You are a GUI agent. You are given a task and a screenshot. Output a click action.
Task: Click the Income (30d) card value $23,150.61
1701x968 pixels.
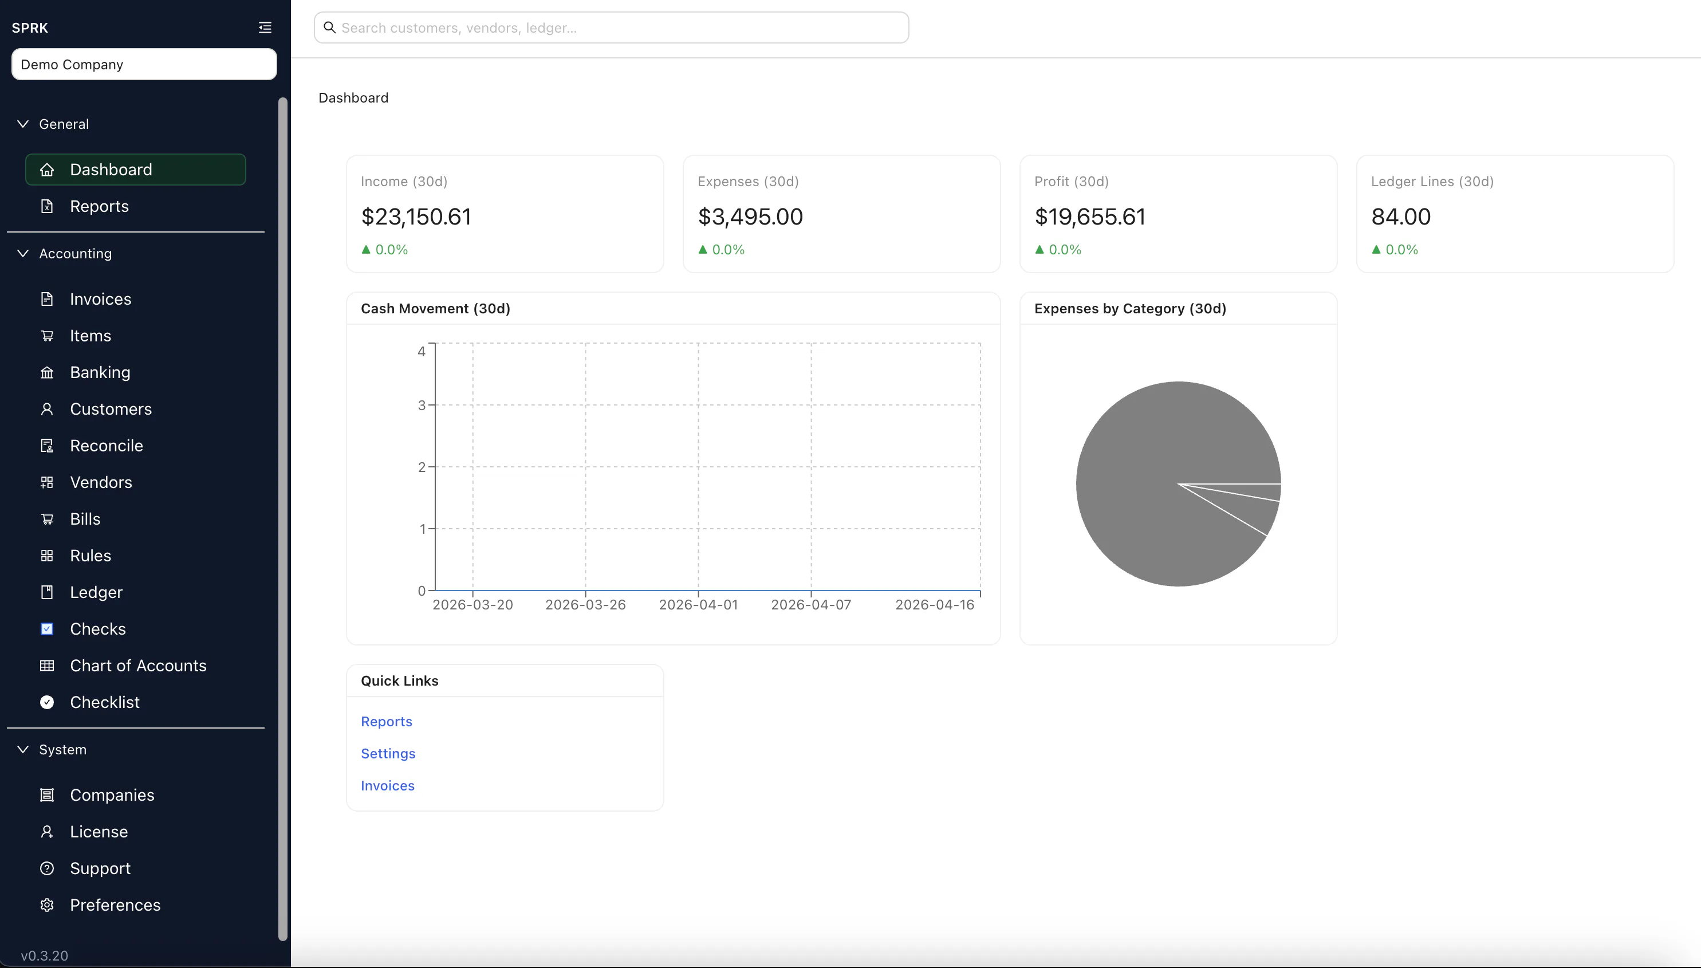coord(416,217)
